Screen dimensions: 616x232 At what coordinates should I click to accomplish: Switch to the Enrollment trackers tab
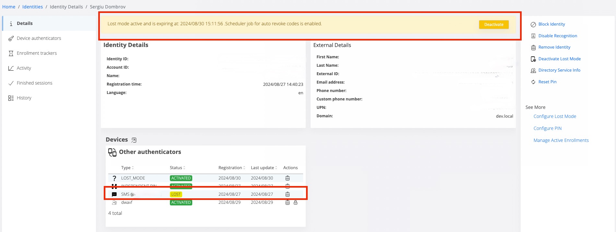coord(37,53)
